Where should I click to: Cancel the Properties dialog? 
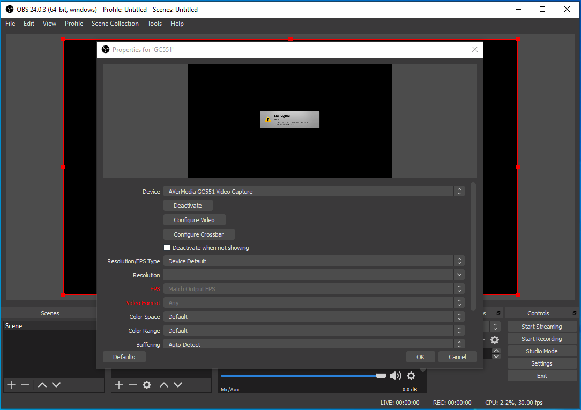tap(457, 356)
